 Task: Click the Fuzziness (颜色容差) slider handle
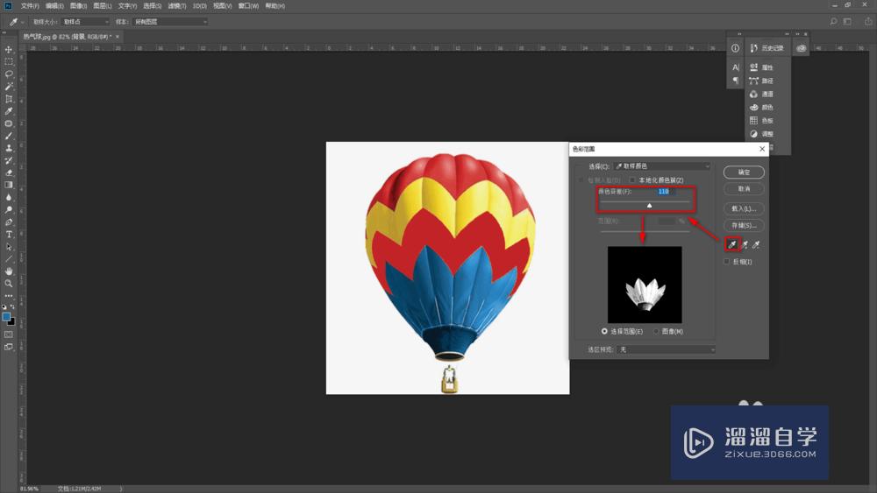pyautogui.click(x=649, y=205)
